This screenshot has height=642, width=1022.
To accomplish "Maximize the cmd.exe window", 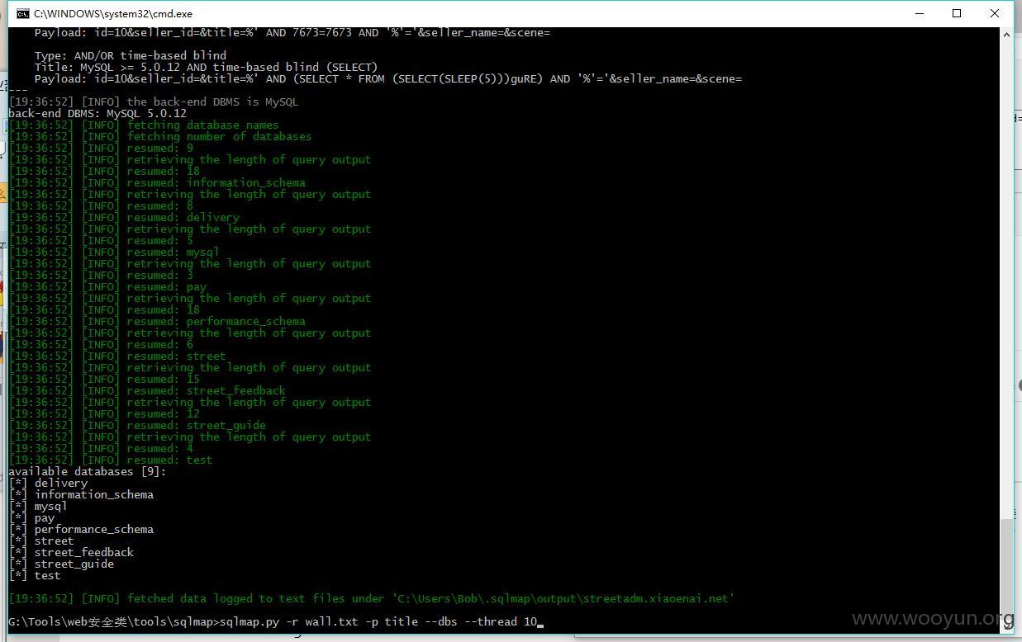I will (x=957, y=13).
